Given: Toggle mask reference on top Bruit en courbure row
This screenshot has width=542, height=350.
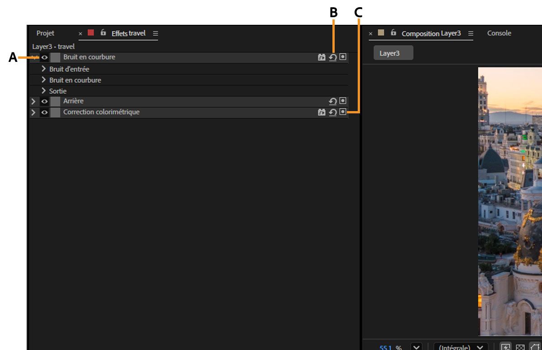Looking at the screenshot, I should (343, 57).
